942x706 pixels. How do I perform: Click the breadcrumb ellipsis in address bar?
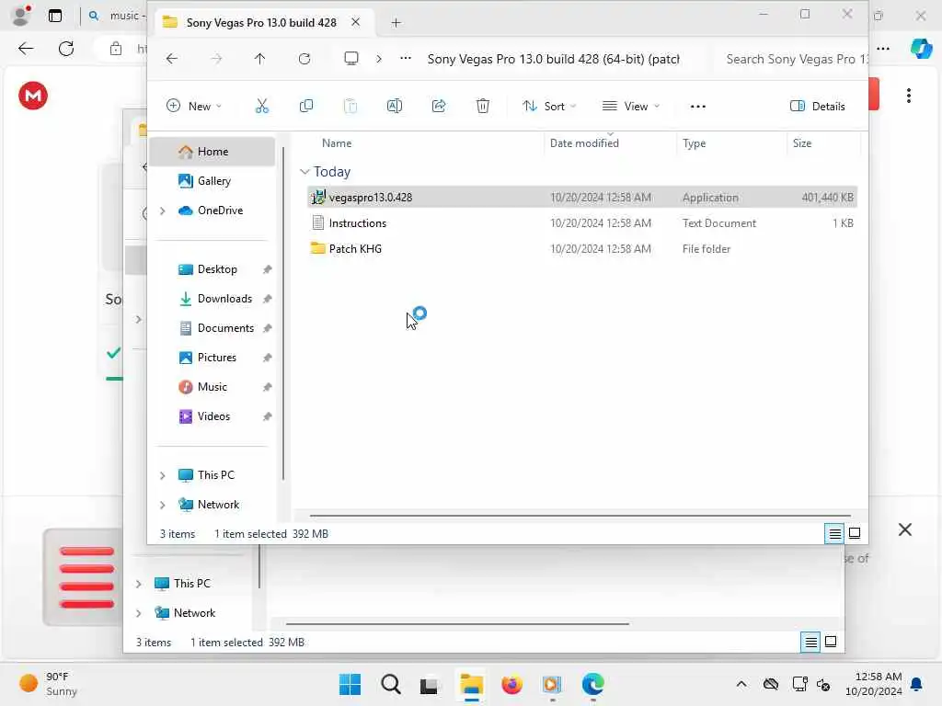coord(406,58)
